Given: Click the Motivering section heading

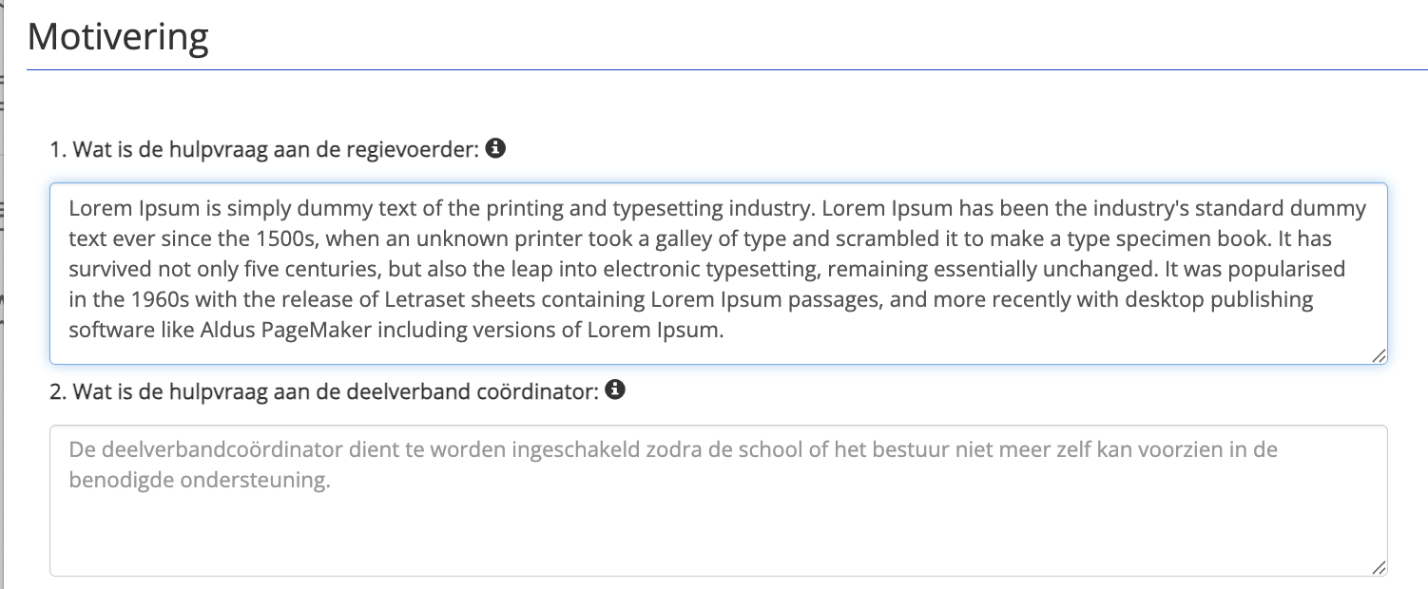Looking at the screenshot, I should (118, 38).
